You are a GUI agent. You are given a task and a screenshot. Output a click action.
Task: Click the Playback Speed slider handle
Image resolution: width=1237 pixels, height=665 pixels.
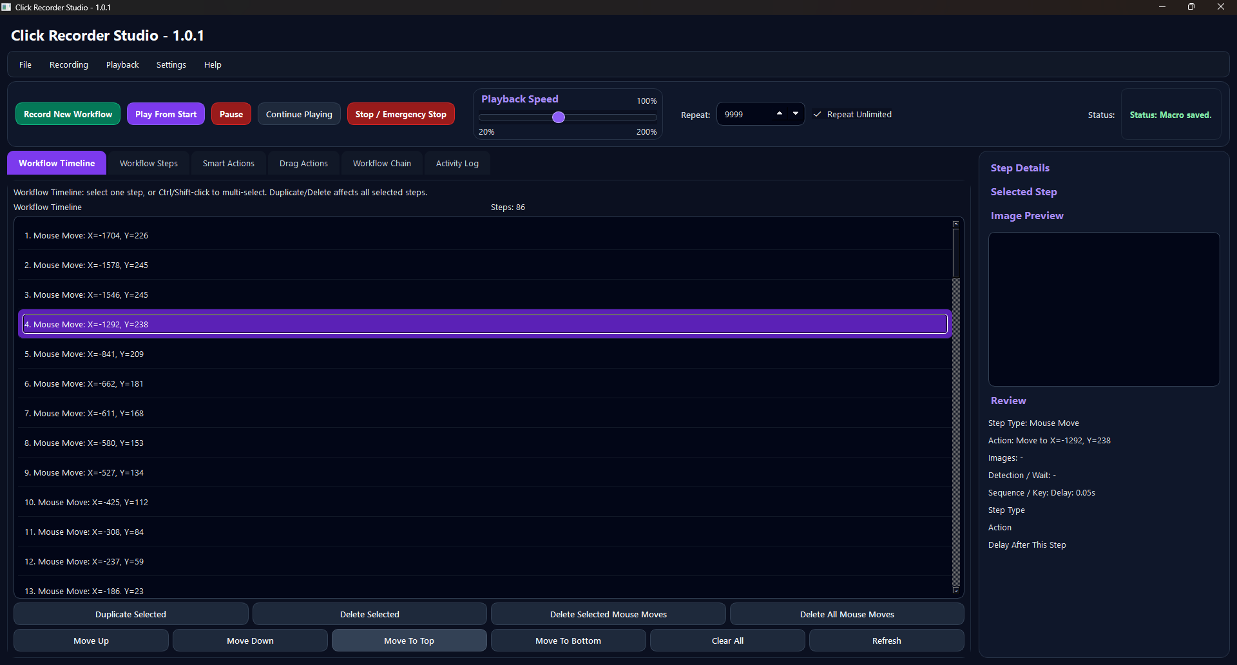[559, 117]
